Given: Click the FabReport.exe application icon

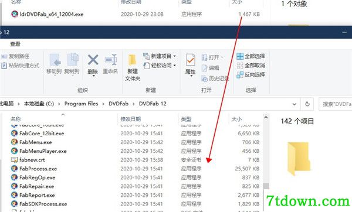Looking at the screenshot, I should tap(14, 195).
